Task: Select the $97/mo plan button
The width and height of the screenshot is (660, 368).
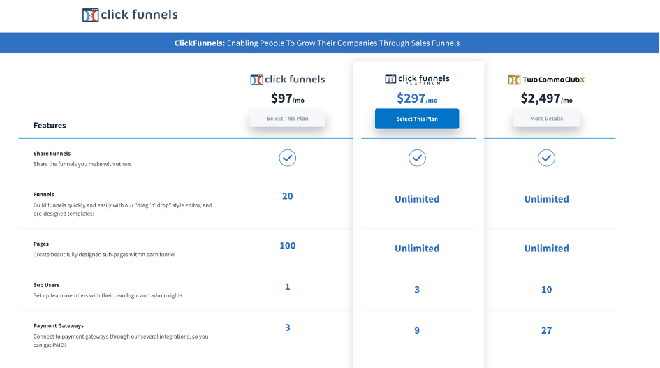Action: [288, 118]
